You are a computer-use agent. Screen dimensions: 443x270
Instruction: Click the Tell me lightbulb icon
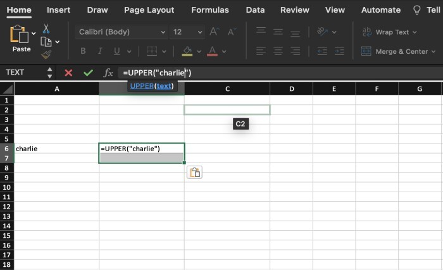tap(417, 10)
